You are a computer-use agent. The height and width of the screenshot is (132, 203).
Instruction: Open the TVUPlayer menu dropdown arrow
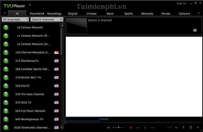(30, 5)
